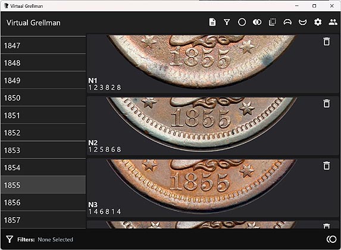The width and height of the screenshot is (341, 250).
Task: Select year 1851 in the list
Action: [x=43, y=115]
